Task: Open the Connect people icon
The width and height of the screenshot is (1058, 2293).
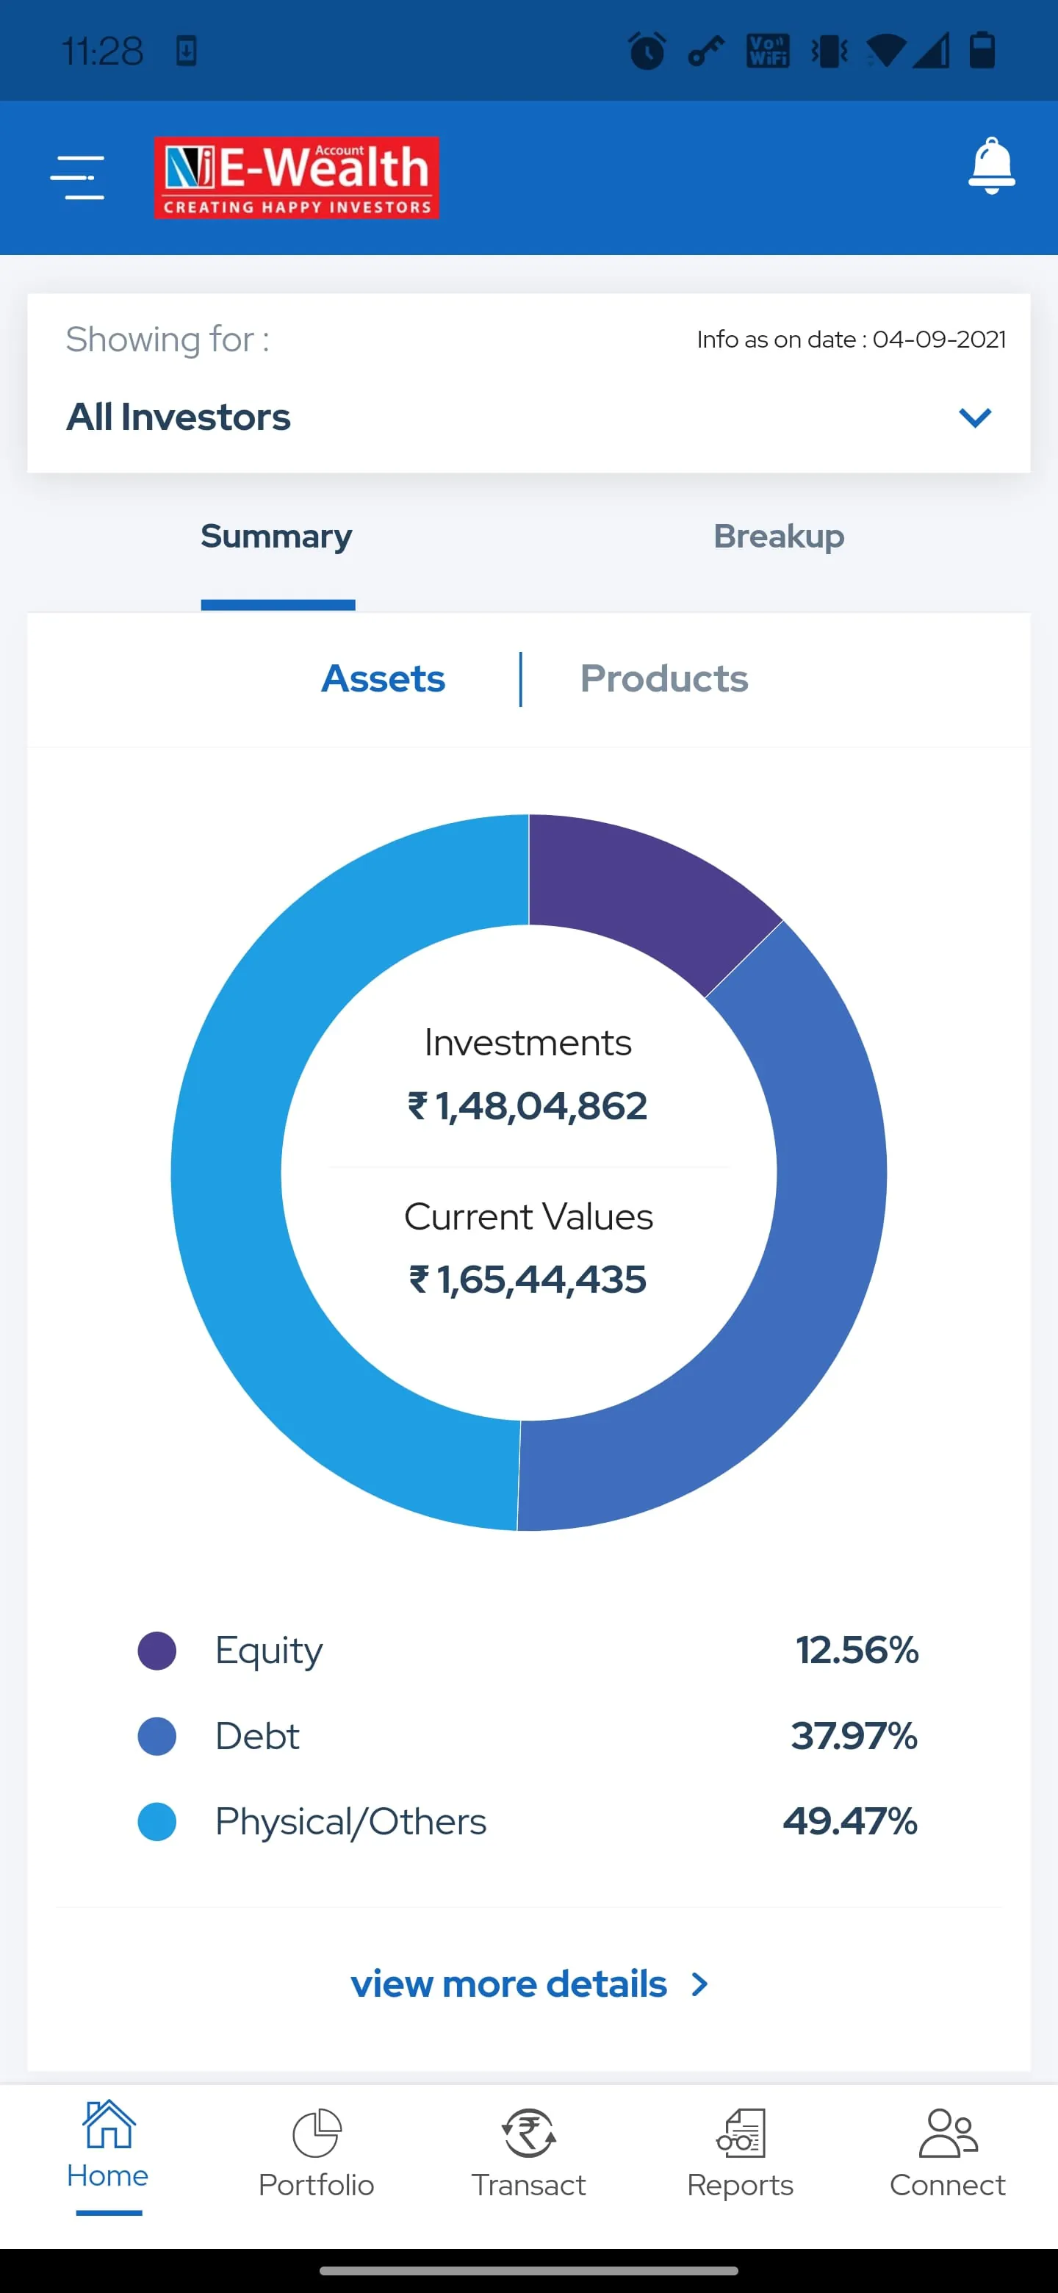Action: [x=948, y=2133]
